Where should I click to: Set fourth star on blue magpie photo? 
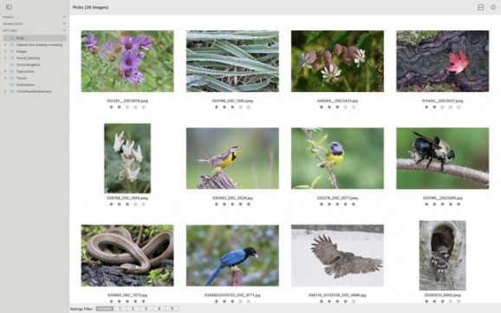[240, 301]
